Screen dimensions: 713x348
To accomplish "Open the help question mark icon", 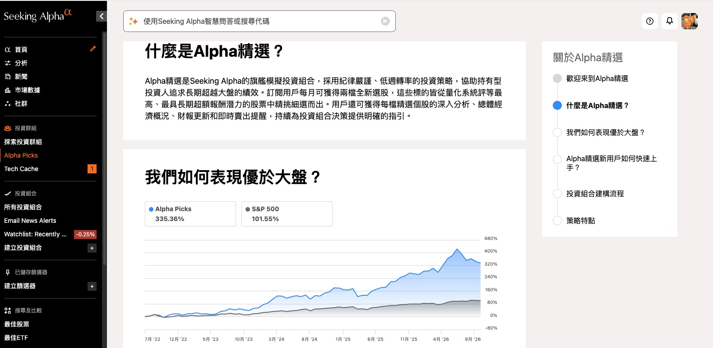I will point(650,21).
